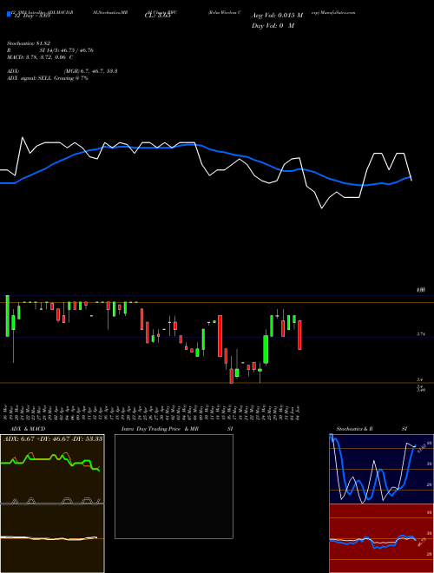The height and width of the screenshot is (573, 434).
Task: Click the (MGR) 6.7, 46.7, 53.3 ADX values
Action: pos(90,71)
